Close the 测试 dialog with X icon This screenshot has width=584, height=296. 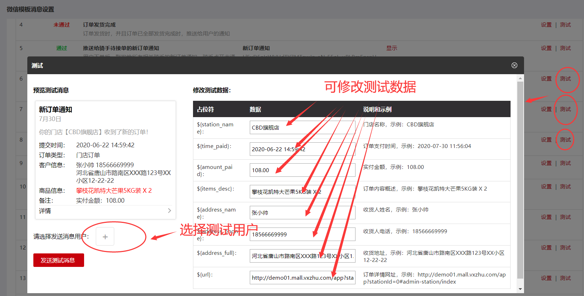coord(514,65)
